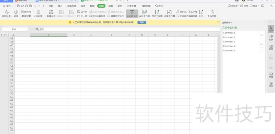This screenshot has height=134, width=275.
Task: Expand the quick access toolbar customize arrow
Action: click(43, 6)
